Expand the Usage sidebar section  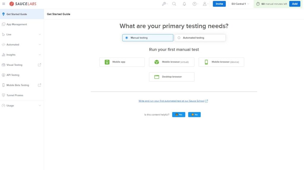(22, 106)
